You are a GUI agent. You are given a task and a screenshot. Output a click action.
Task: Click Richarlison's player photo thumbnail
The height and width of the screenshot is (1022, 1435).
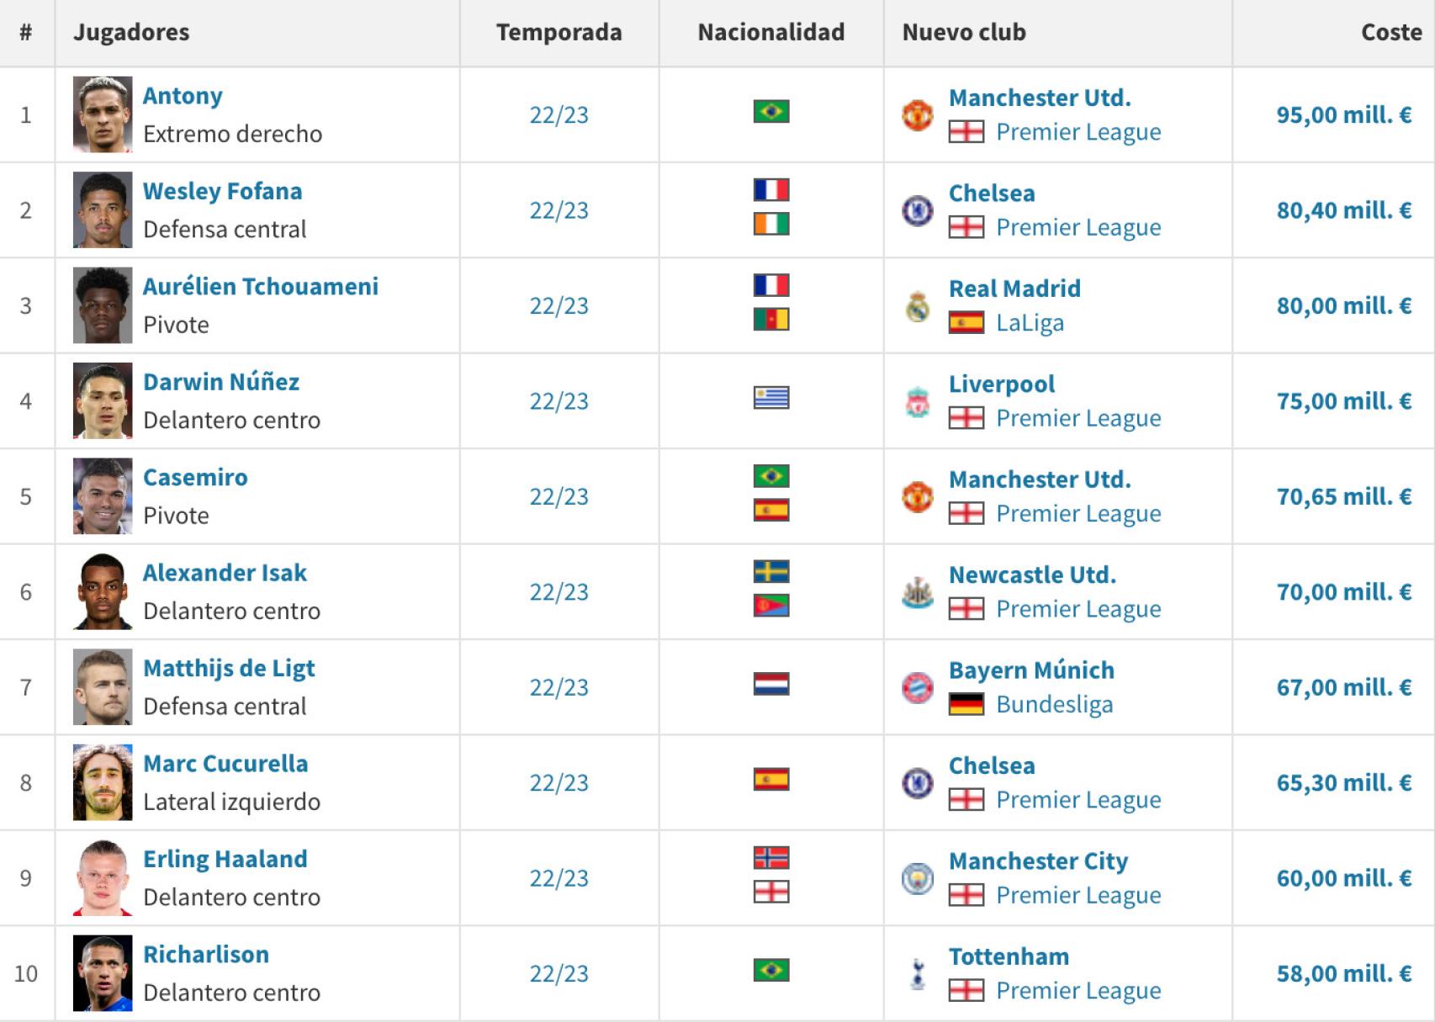tap(103, 973)
